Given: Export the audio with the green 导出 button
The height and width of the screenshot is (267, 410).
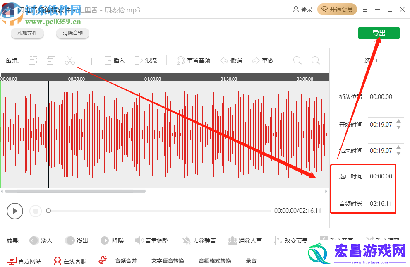Looking at the screenshot, I should [x=379, y=33].
